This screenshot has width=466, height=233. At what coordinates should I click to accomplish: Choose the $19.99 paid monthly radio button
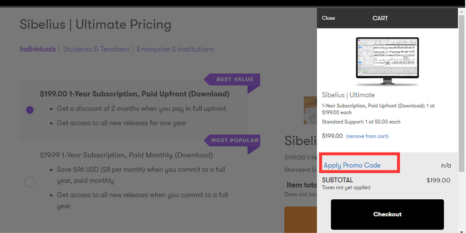30,182
